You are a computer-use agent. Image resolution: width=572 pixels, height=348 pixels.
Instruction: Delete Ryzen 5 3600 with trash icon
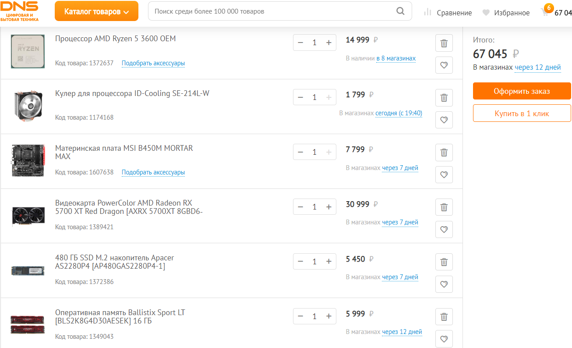coord(444,43)
